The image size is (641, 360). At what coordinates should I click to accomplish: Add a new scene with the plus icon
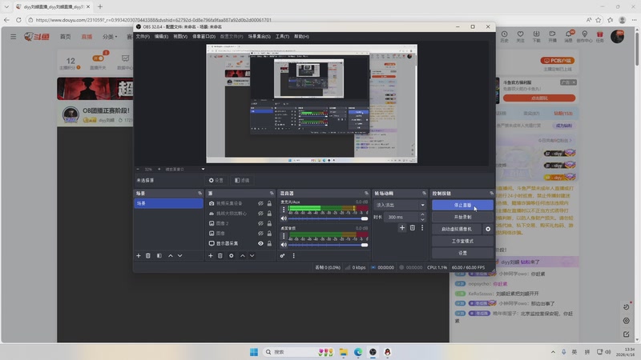point(138,255)
